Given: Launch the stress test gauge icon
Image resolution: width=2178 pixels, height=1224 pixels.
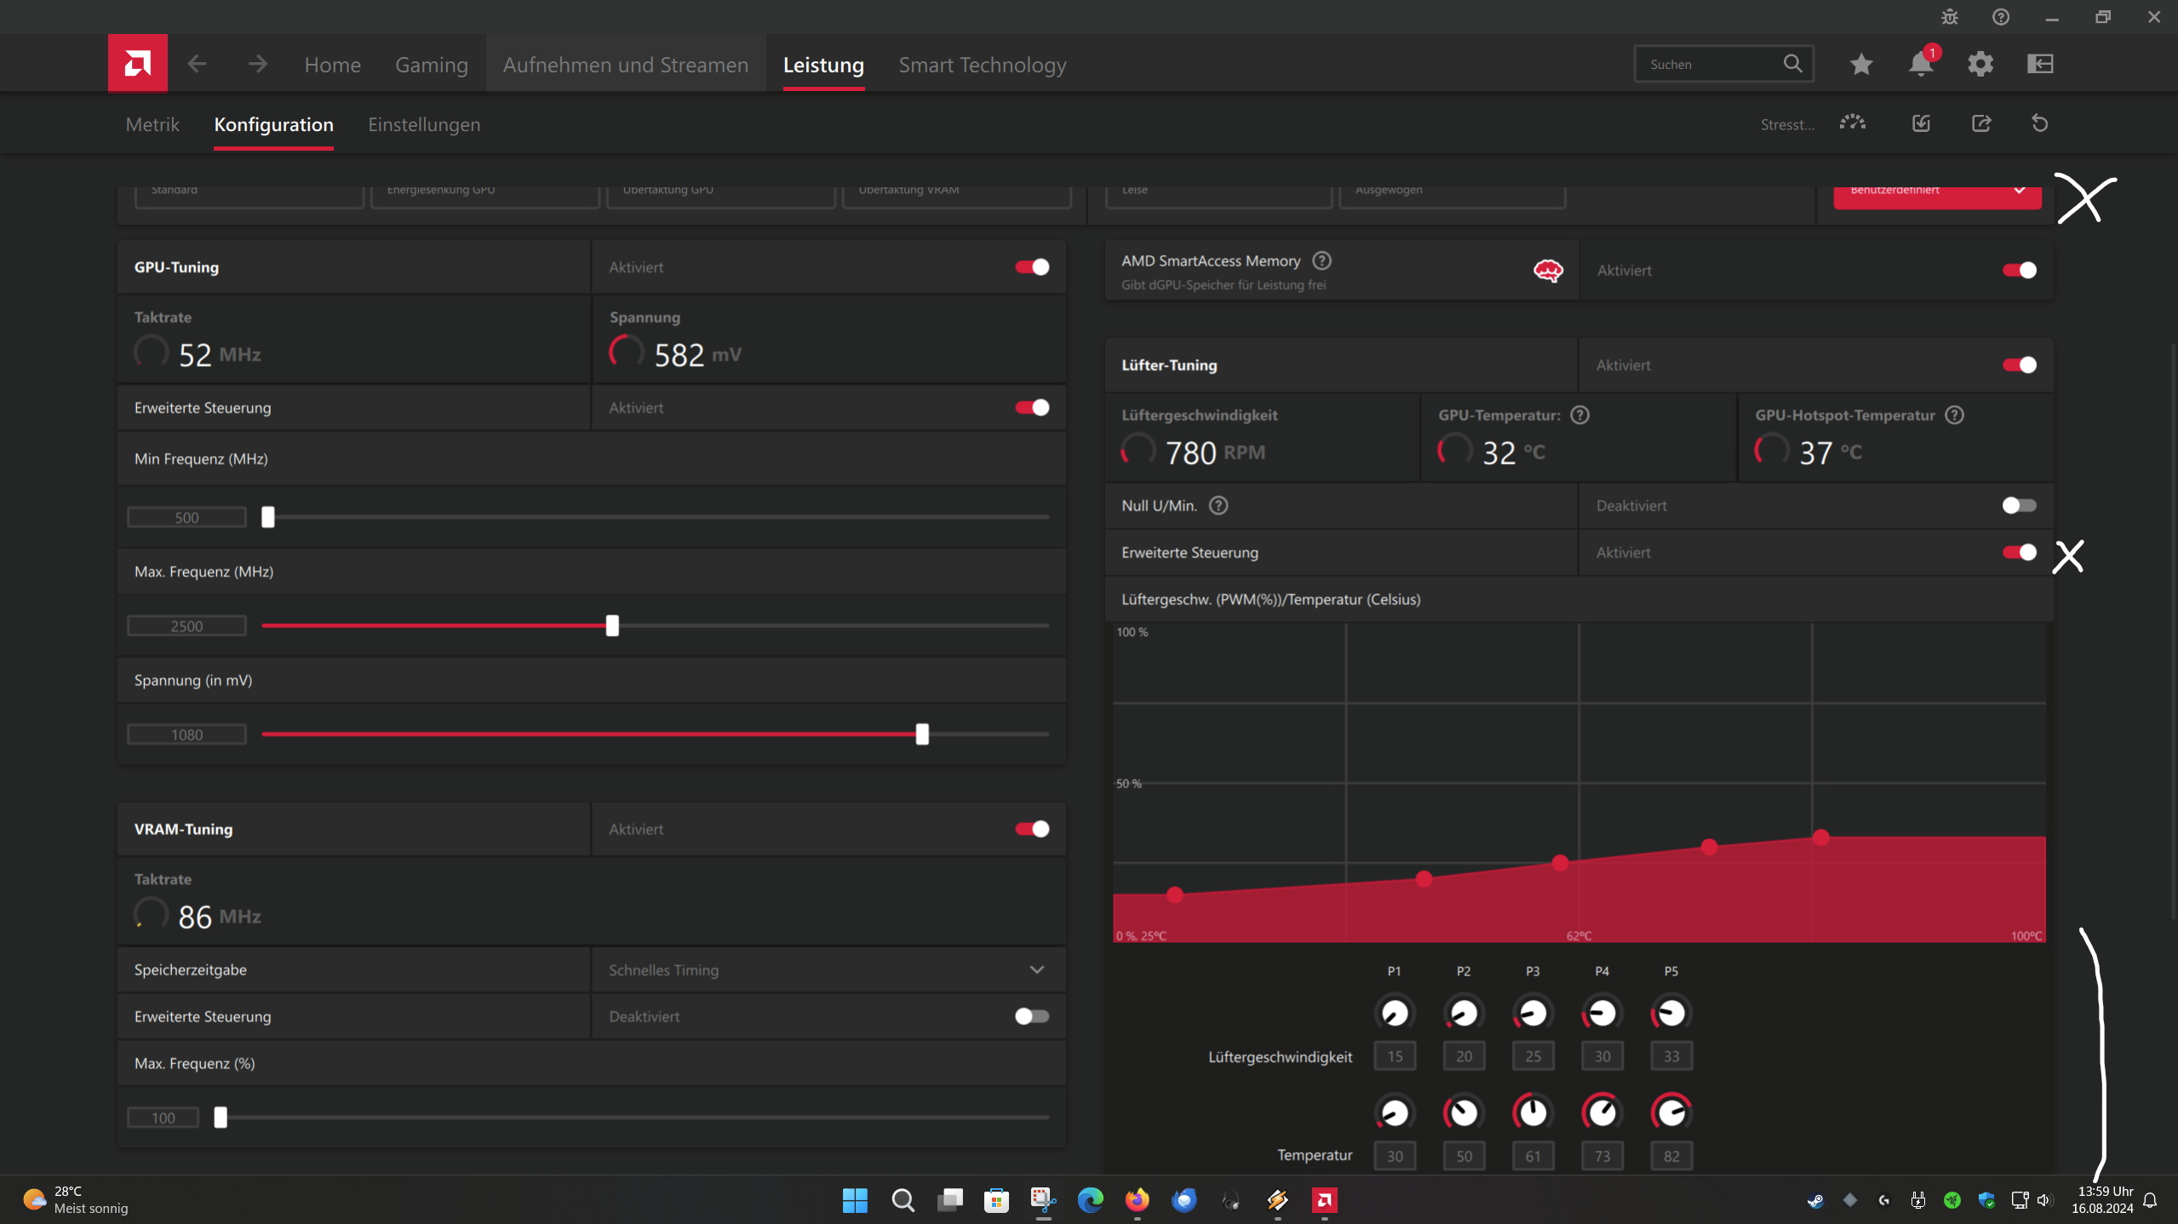Looking at the screenshot, I should [x=1853, y=123].
